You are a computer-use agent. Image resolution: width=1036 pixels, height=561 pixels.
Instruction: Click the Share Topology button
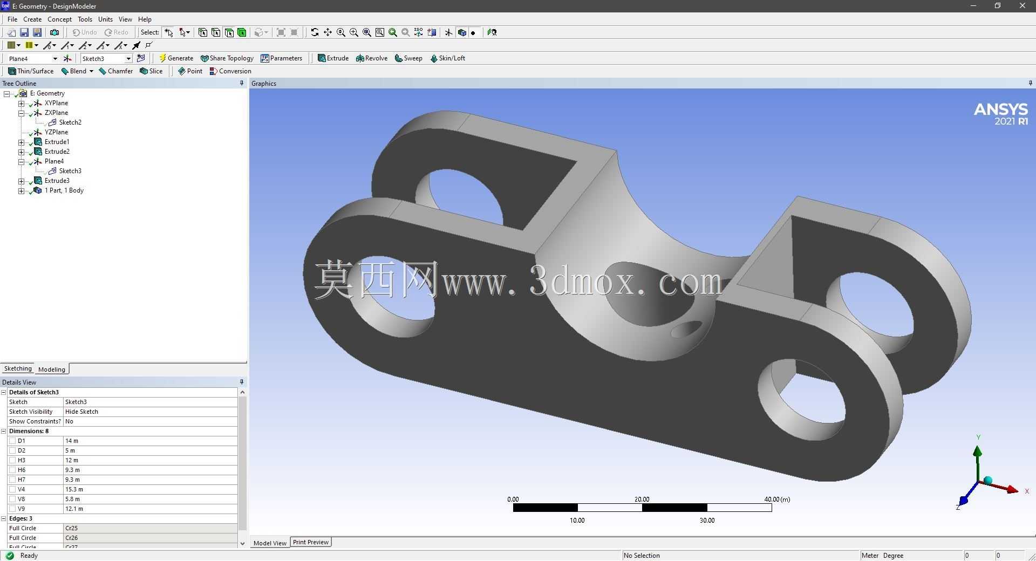click(x=227, y=58)
